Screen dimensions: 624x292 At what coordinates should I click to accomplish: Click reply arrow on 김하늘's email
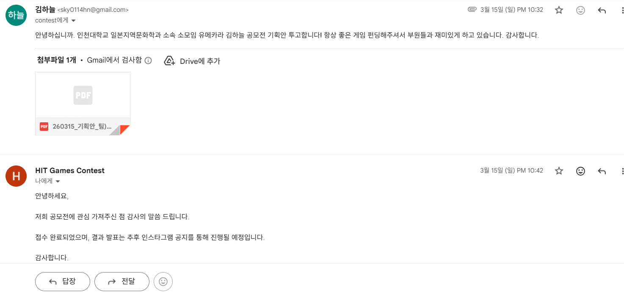(602, 10)
